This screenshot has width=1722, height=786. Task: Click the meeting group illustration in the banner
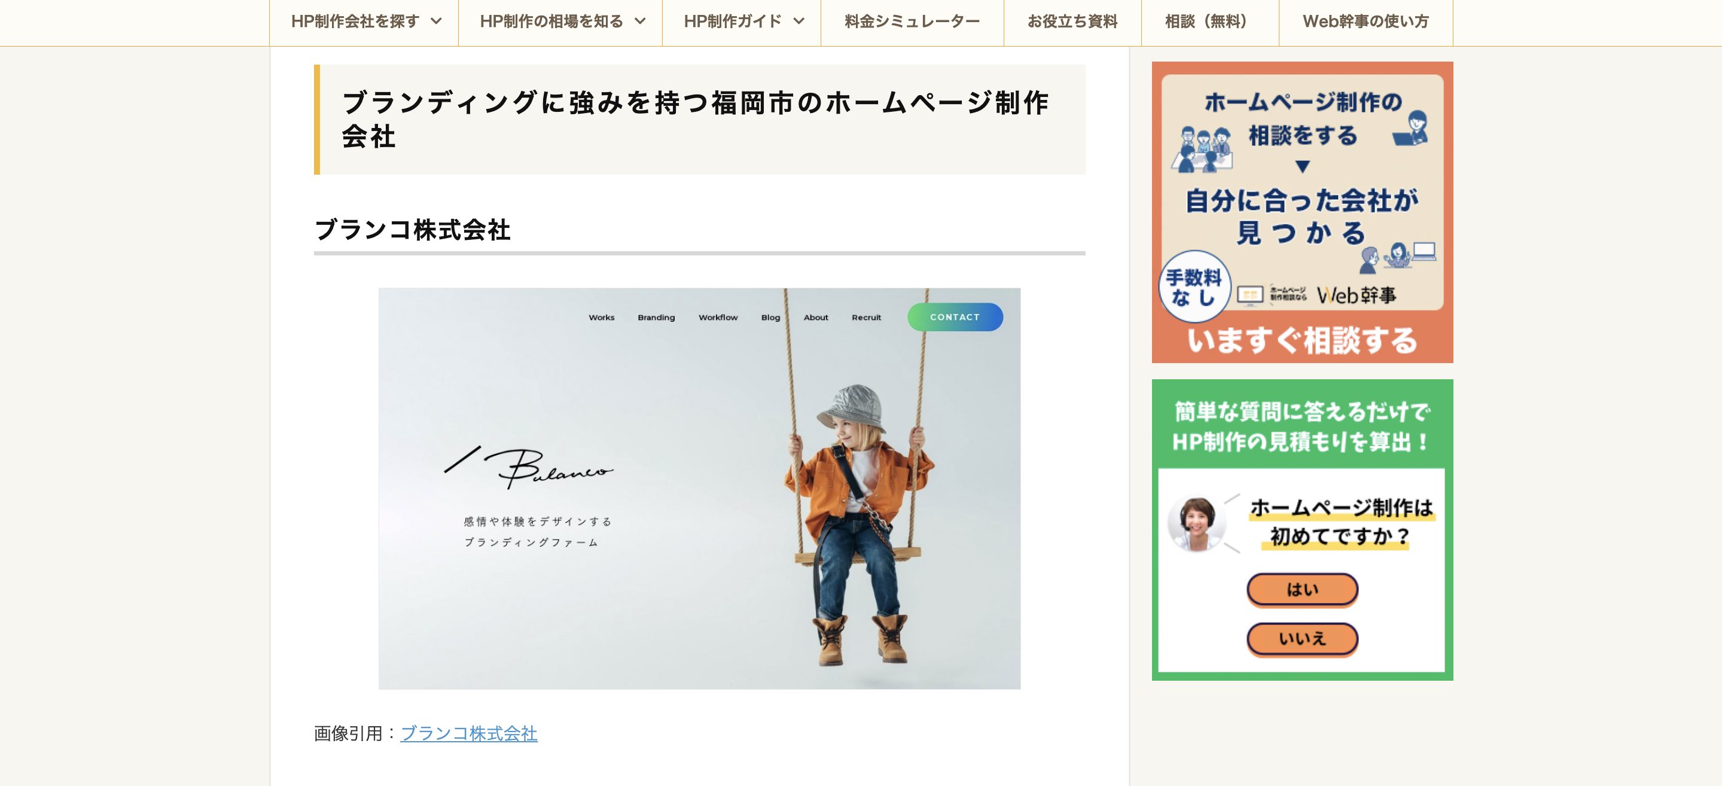pos(1202,148)
